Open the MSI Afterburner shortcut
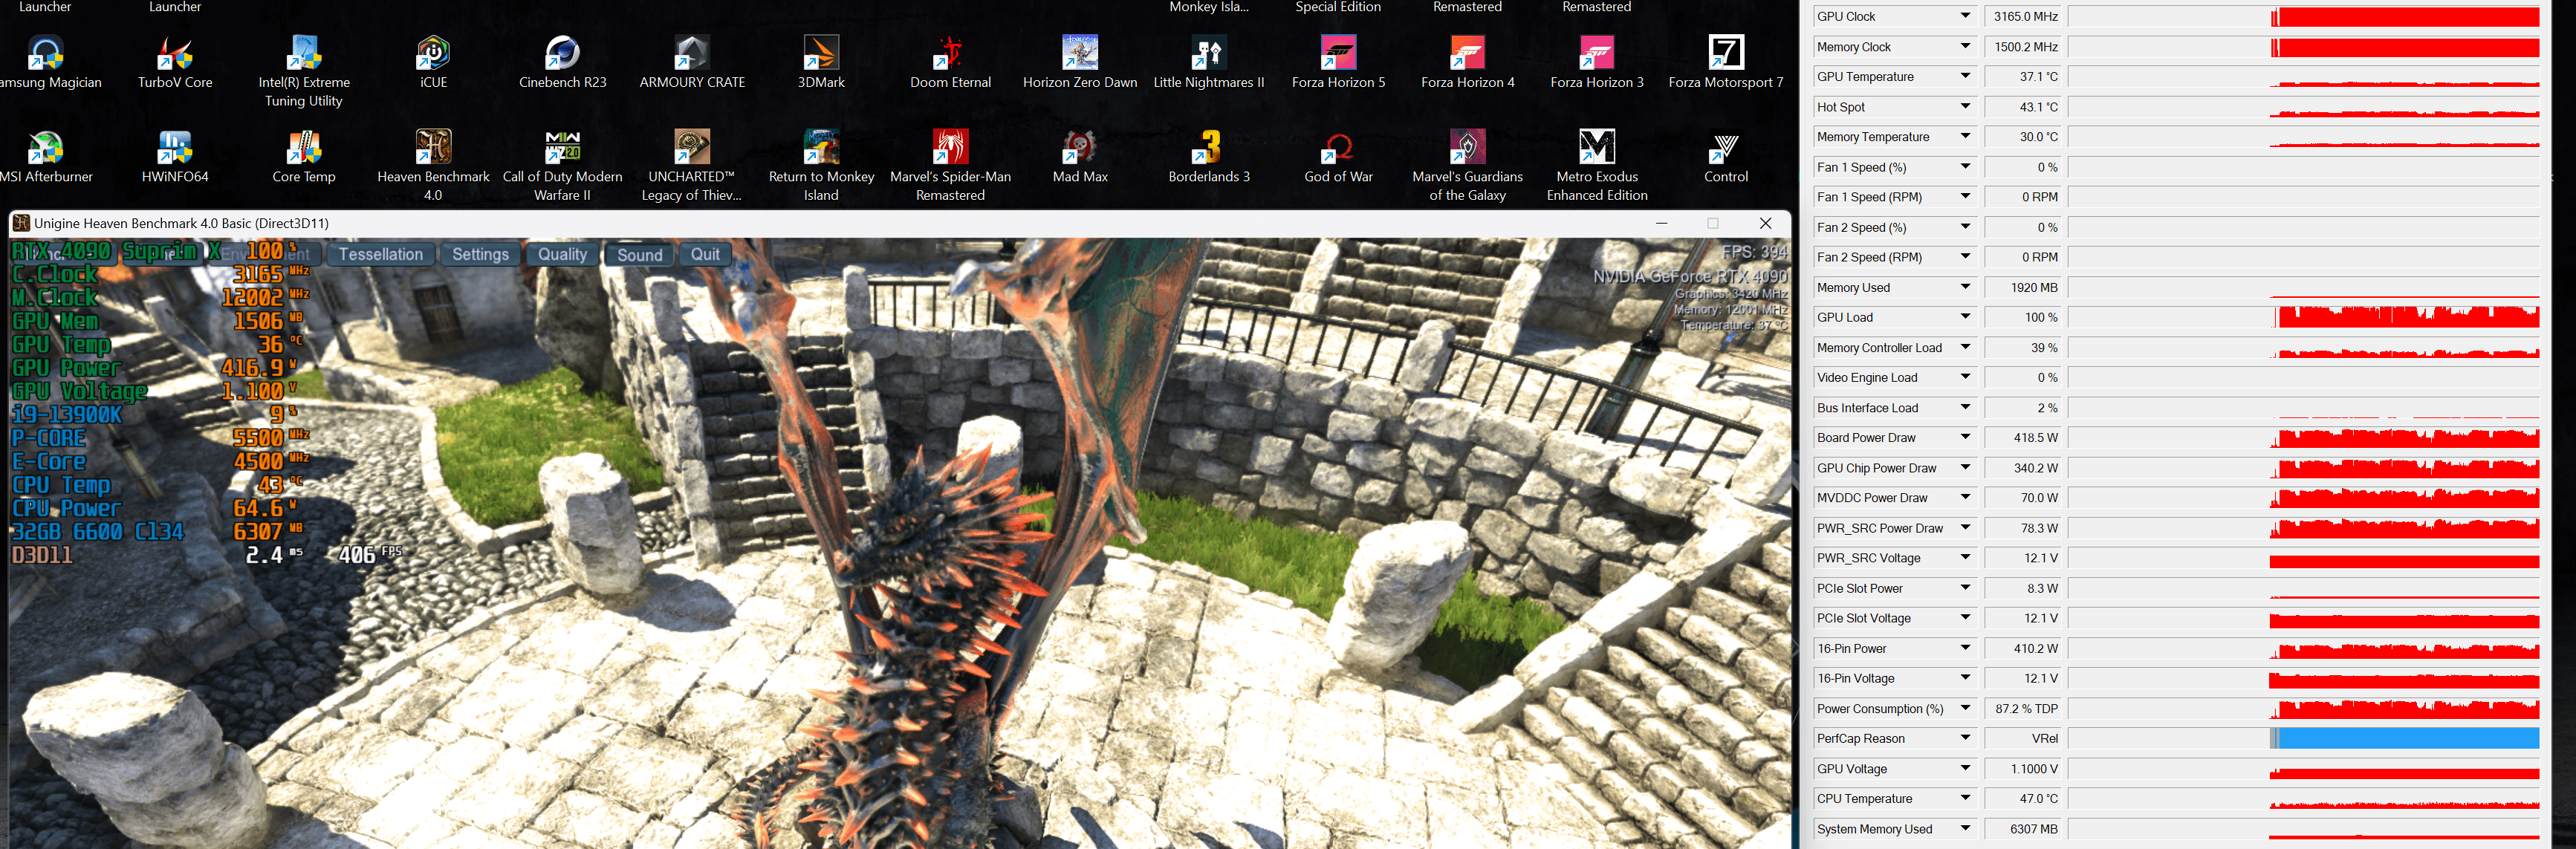2576x849 pixels. pyautogui.click(x=46, y=149)
